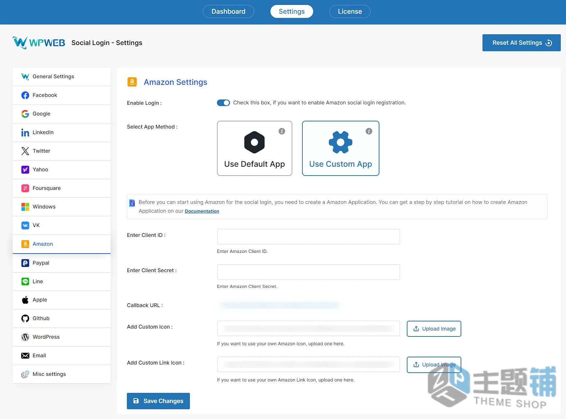Open the Apple settings section
This screenshot has height=419, width=566.
pyautogui.click(x=62, y=300)
